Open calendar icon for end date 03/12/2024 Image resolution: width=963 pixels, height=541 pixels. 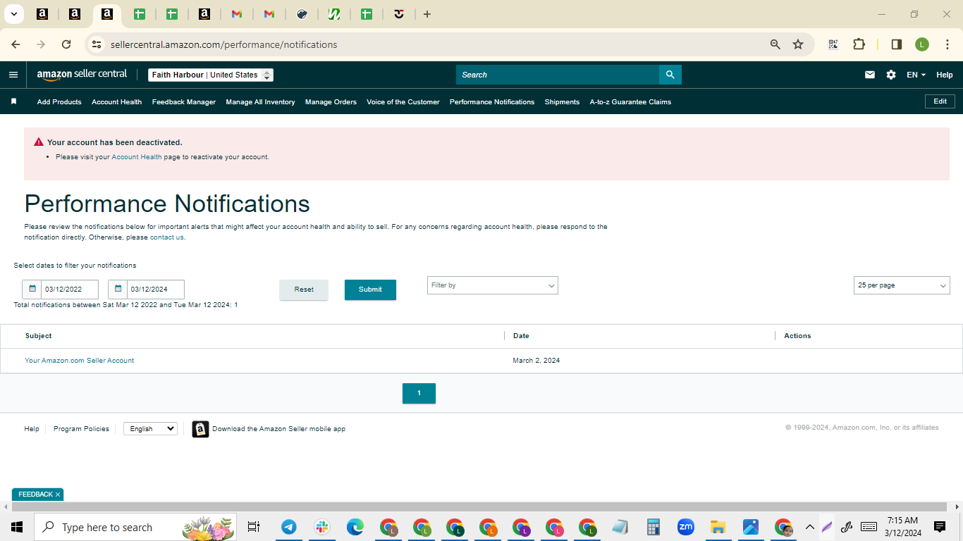tap(118, 289)
